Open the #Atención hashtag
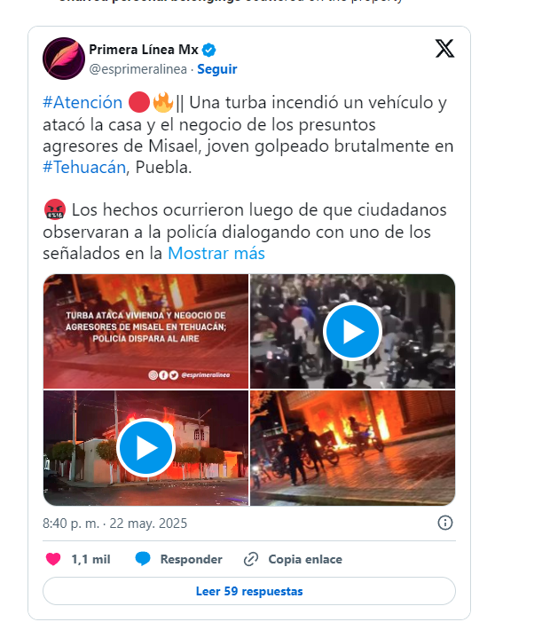The width and height of the screenshot is (550, 630). point(82,102)
